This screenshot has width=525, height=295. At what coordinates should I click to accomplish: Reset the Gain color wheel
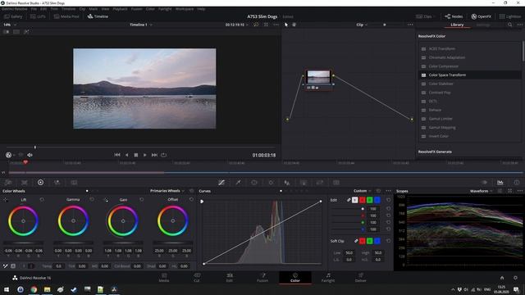pyautogui.click(x=142, y=199)
